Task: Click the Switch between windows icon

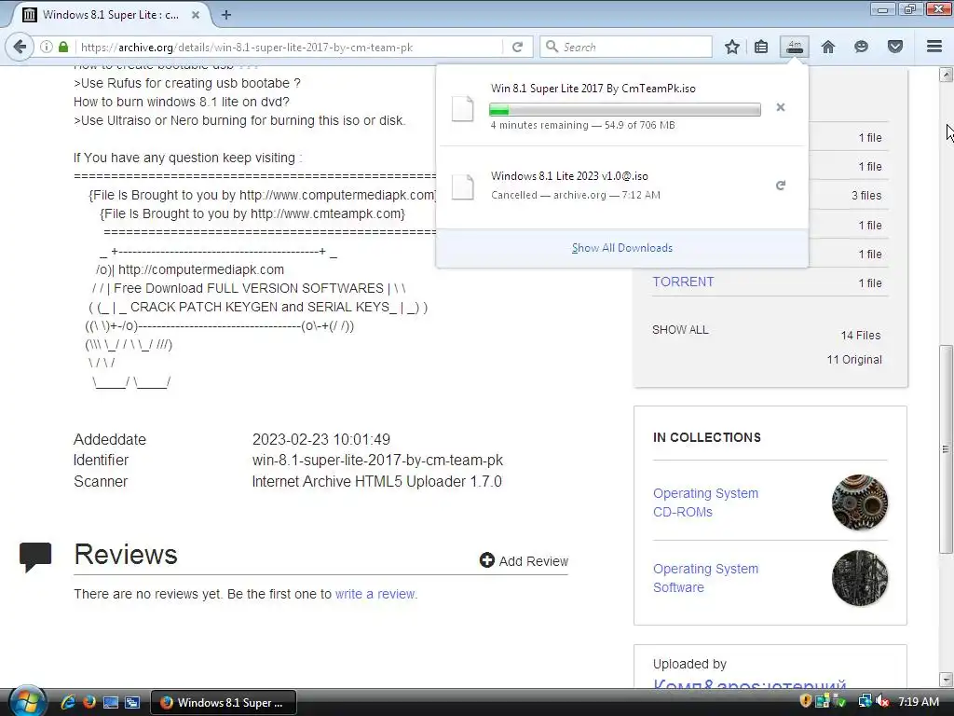Action: pos(132,702)
